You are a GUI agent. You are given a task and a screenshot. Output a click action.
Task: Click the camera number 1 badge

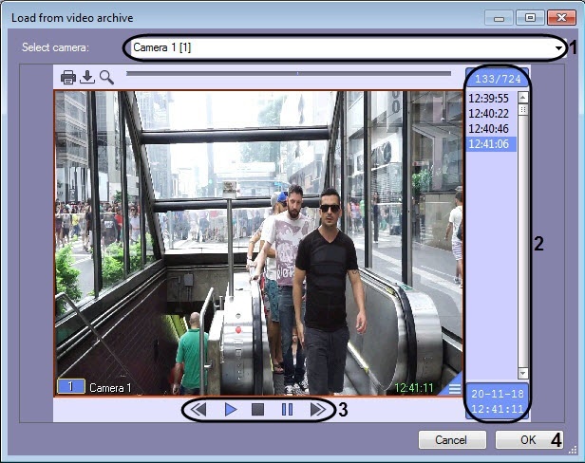[70, 387]
